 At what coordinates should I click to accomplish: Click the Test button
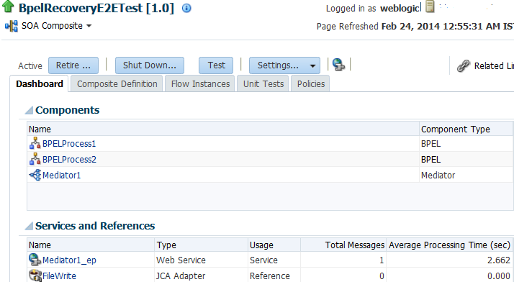point(216,65)
